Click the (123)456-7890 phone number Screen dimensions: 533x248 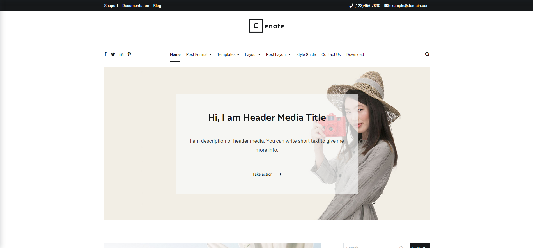point(367,6)
